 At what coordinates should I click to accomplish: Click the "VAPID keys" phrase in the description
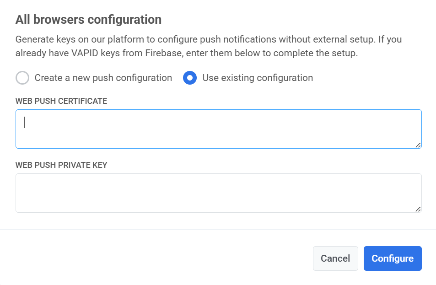click(x=76, y=53)
